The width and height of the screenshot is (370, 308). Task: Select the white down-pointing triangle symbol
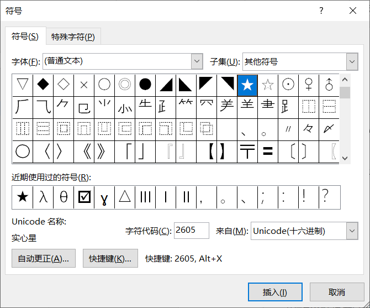tap(23, 85)
